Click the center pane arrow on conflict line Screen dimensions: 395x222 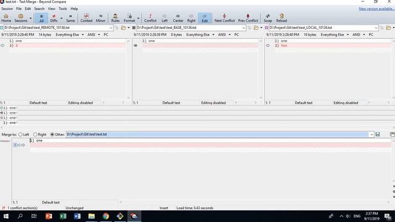136,46
